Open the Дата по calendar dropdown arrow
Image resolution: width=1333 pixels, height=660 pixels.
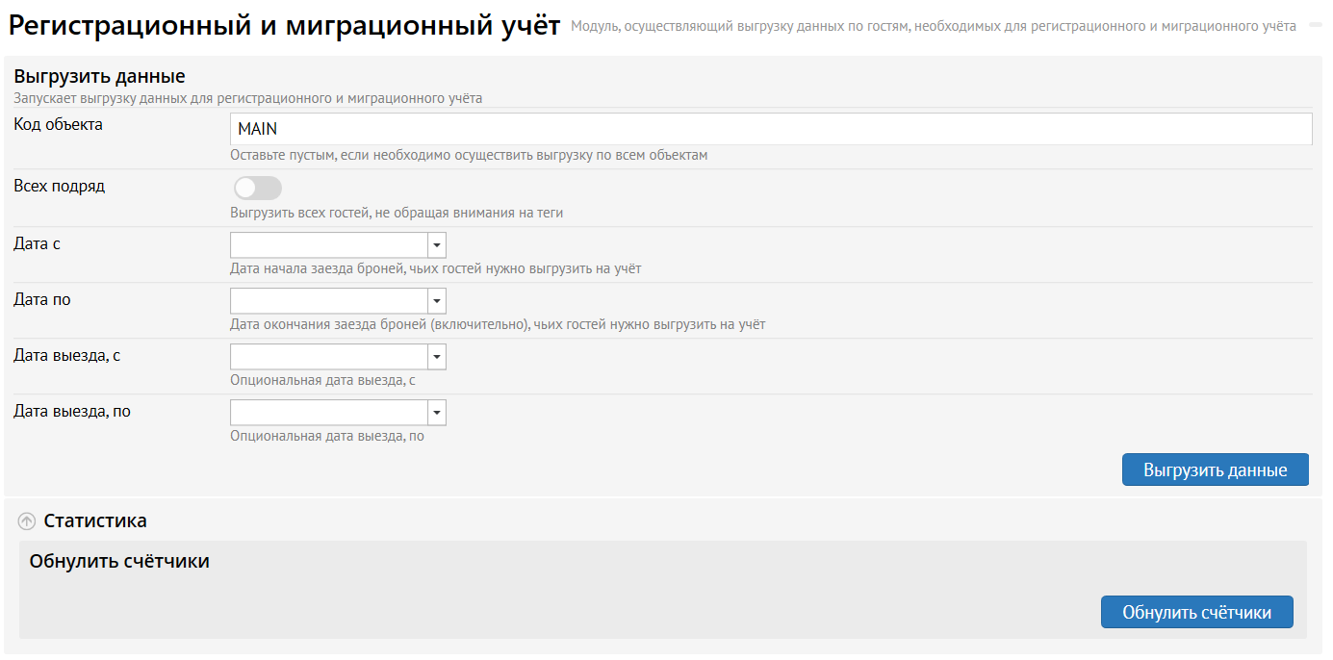pos(437,301)
